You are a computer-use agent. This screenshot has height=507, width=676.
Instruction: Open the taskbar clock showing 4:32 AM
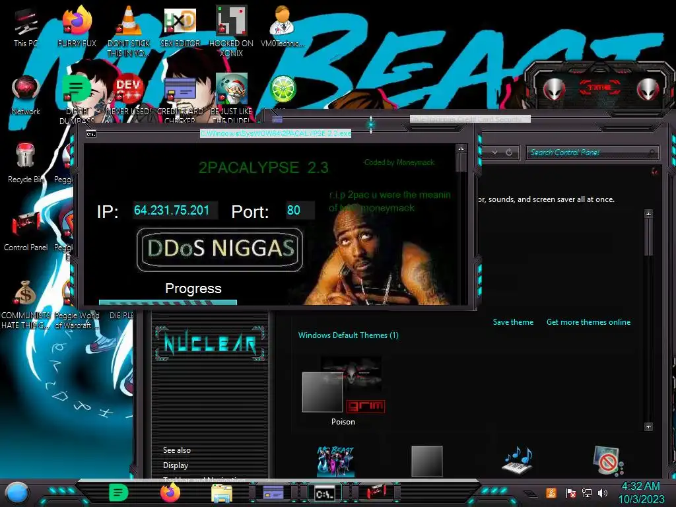click(641, 492)
